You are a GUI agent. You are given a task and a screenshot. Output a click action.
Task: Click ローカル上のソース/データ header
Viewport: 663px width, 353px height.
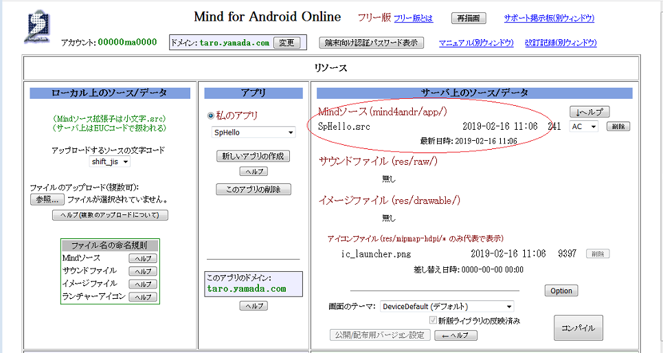(109, 93)
